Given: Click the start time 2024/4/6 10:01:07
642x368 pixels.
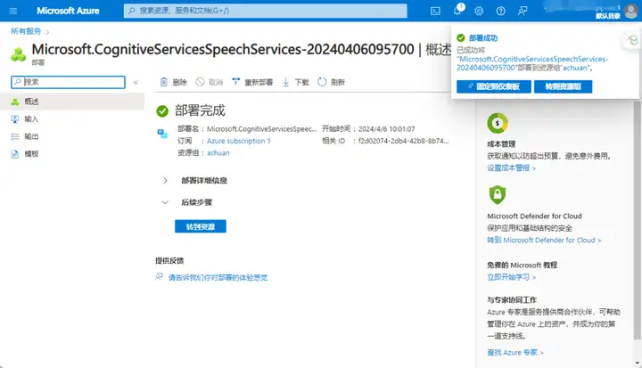Looking at the screenshot, I should coord(386,129).
